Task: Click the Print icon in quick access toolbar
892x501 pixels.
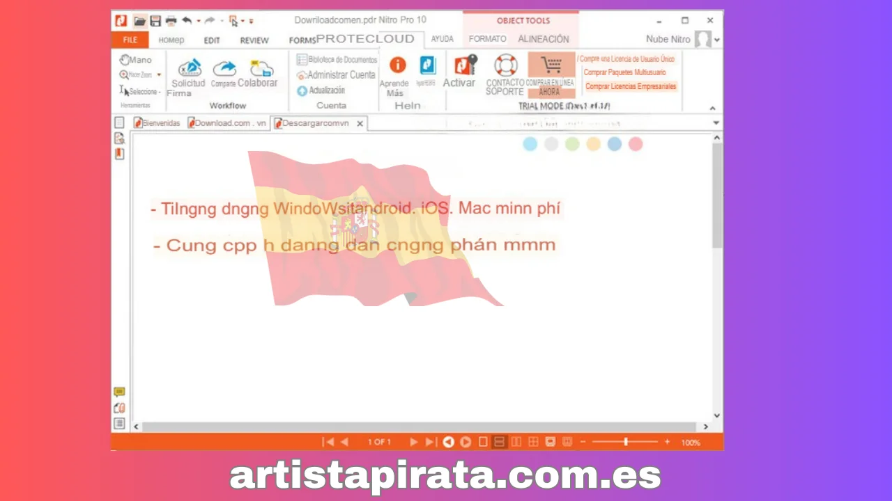Action: coord(171,21)
